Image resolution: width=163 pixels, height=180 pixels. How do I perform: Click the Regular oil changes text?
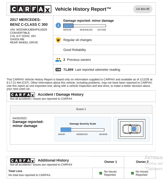[77, 40]
